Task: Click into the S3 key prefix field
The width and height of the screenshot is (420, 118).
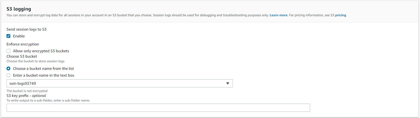Action: (x=158, y=108)
